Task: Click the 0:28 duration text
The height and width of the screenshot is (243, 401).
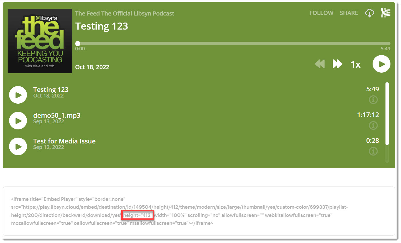Action: point(373,141)
